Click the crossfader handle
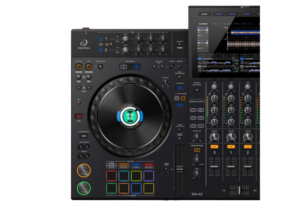This screenshot has width=281, height=210. click(239, 191)
